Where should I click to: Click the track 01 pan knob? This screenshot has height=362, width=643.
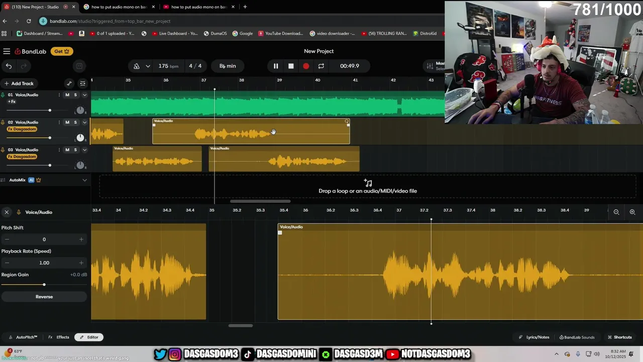(x=80, y=110)
